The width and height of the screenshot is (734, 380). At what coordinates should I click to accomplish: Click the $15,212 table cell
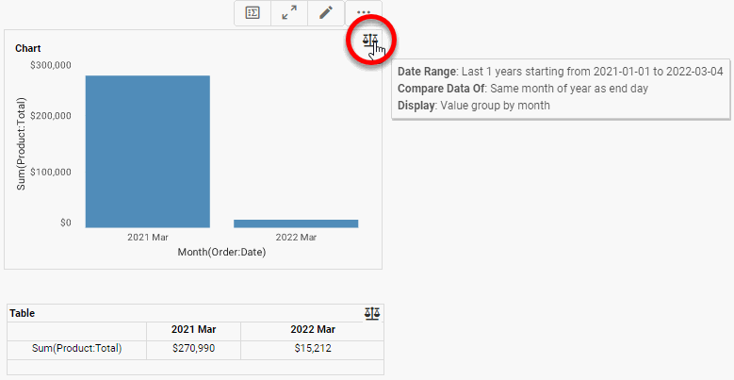(312, 349)
